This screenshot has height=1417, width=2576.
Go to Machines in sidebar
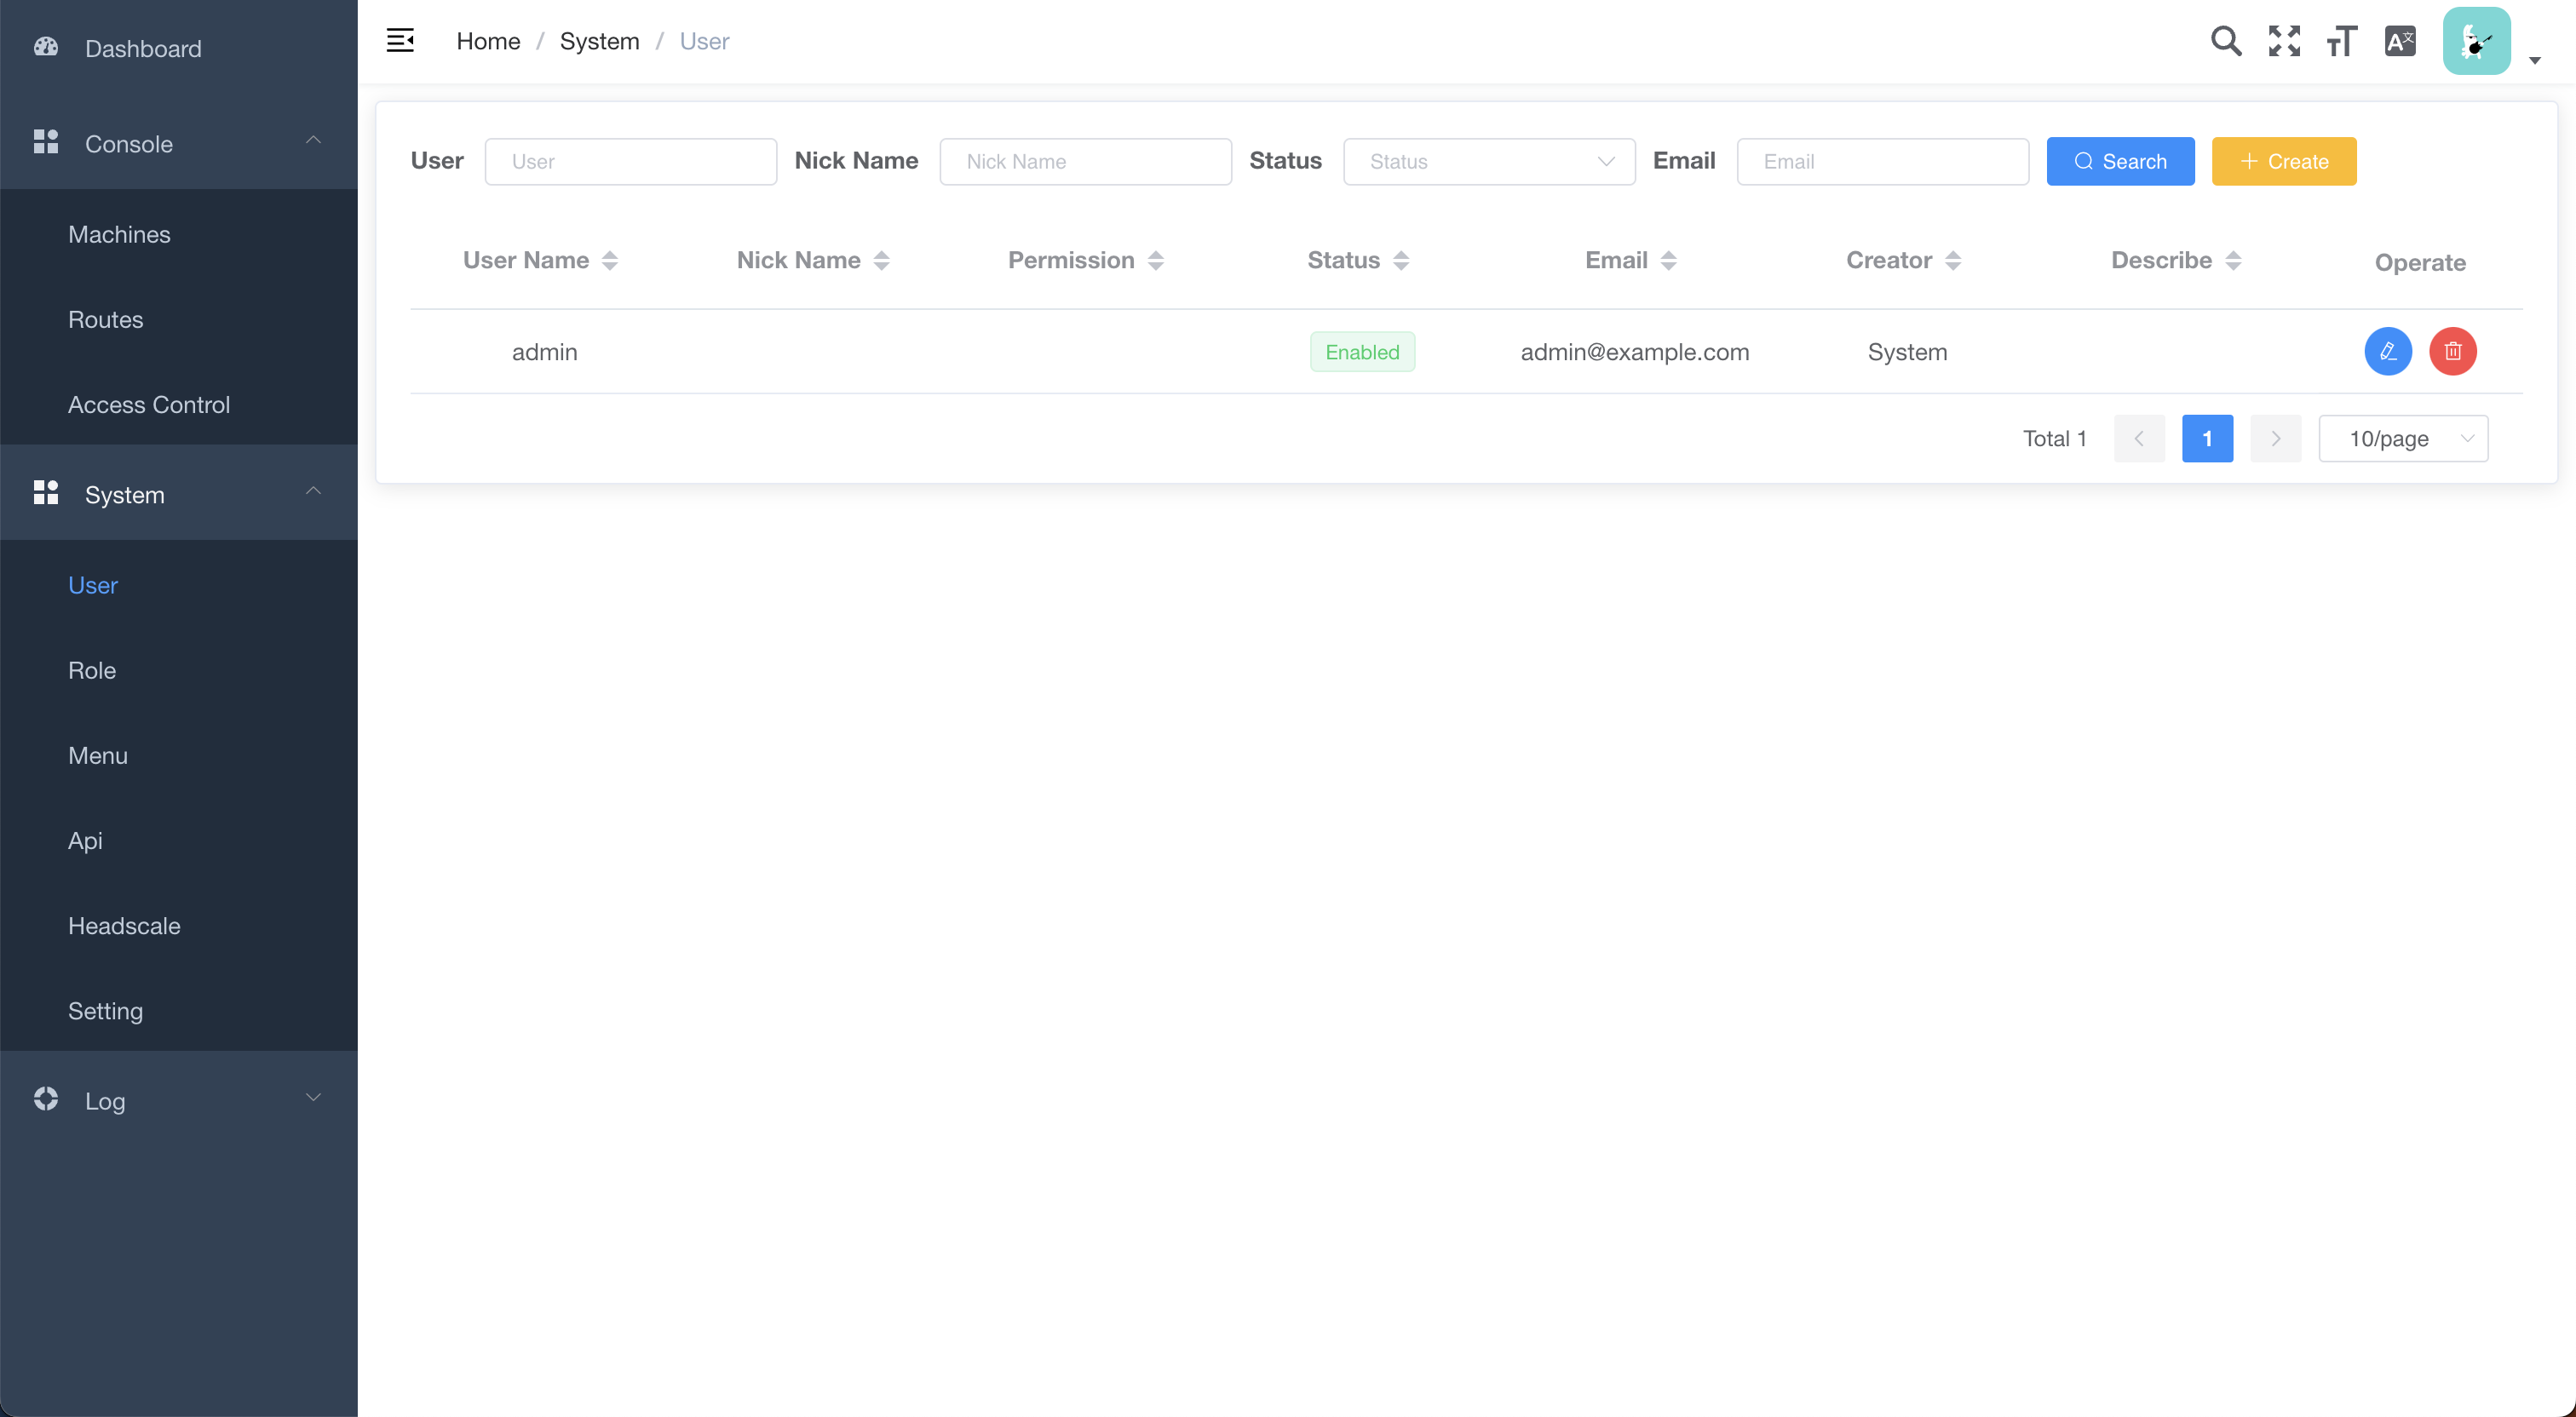coord(119,234)
